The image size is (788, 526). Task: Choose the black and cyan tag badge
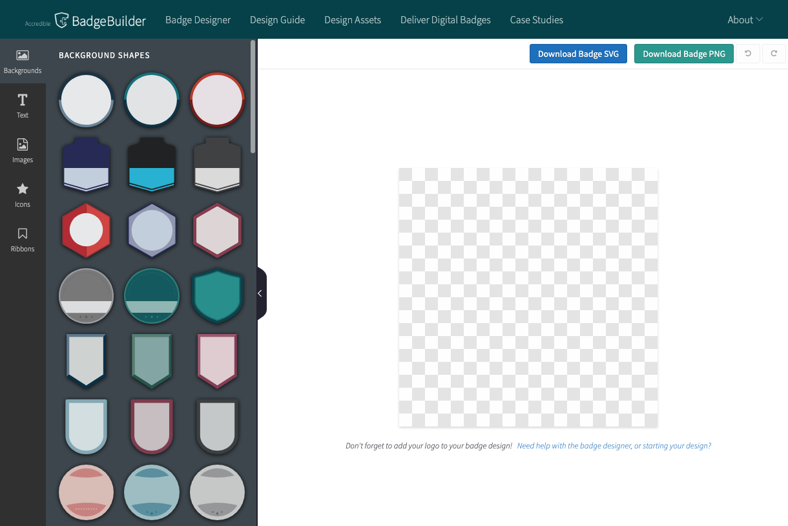coord(152,164)
